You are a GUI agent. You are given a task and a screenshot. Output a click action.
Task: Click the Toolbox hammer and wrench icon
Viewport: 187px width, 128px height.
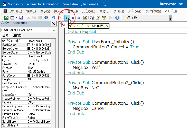coord(110,18)
